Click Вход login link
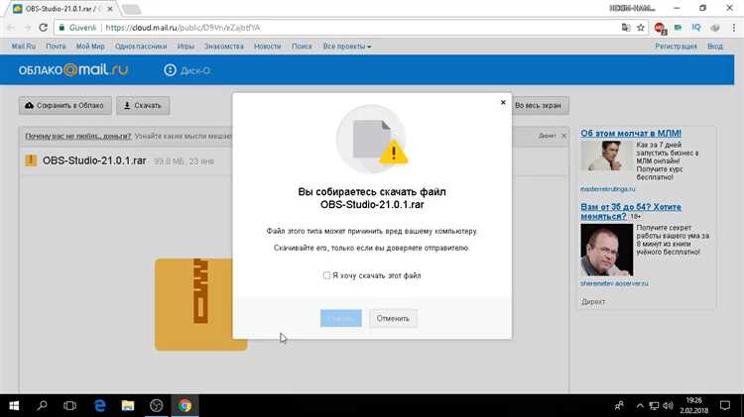The width and height of the screenshot is (744, 417). [715, 47]
